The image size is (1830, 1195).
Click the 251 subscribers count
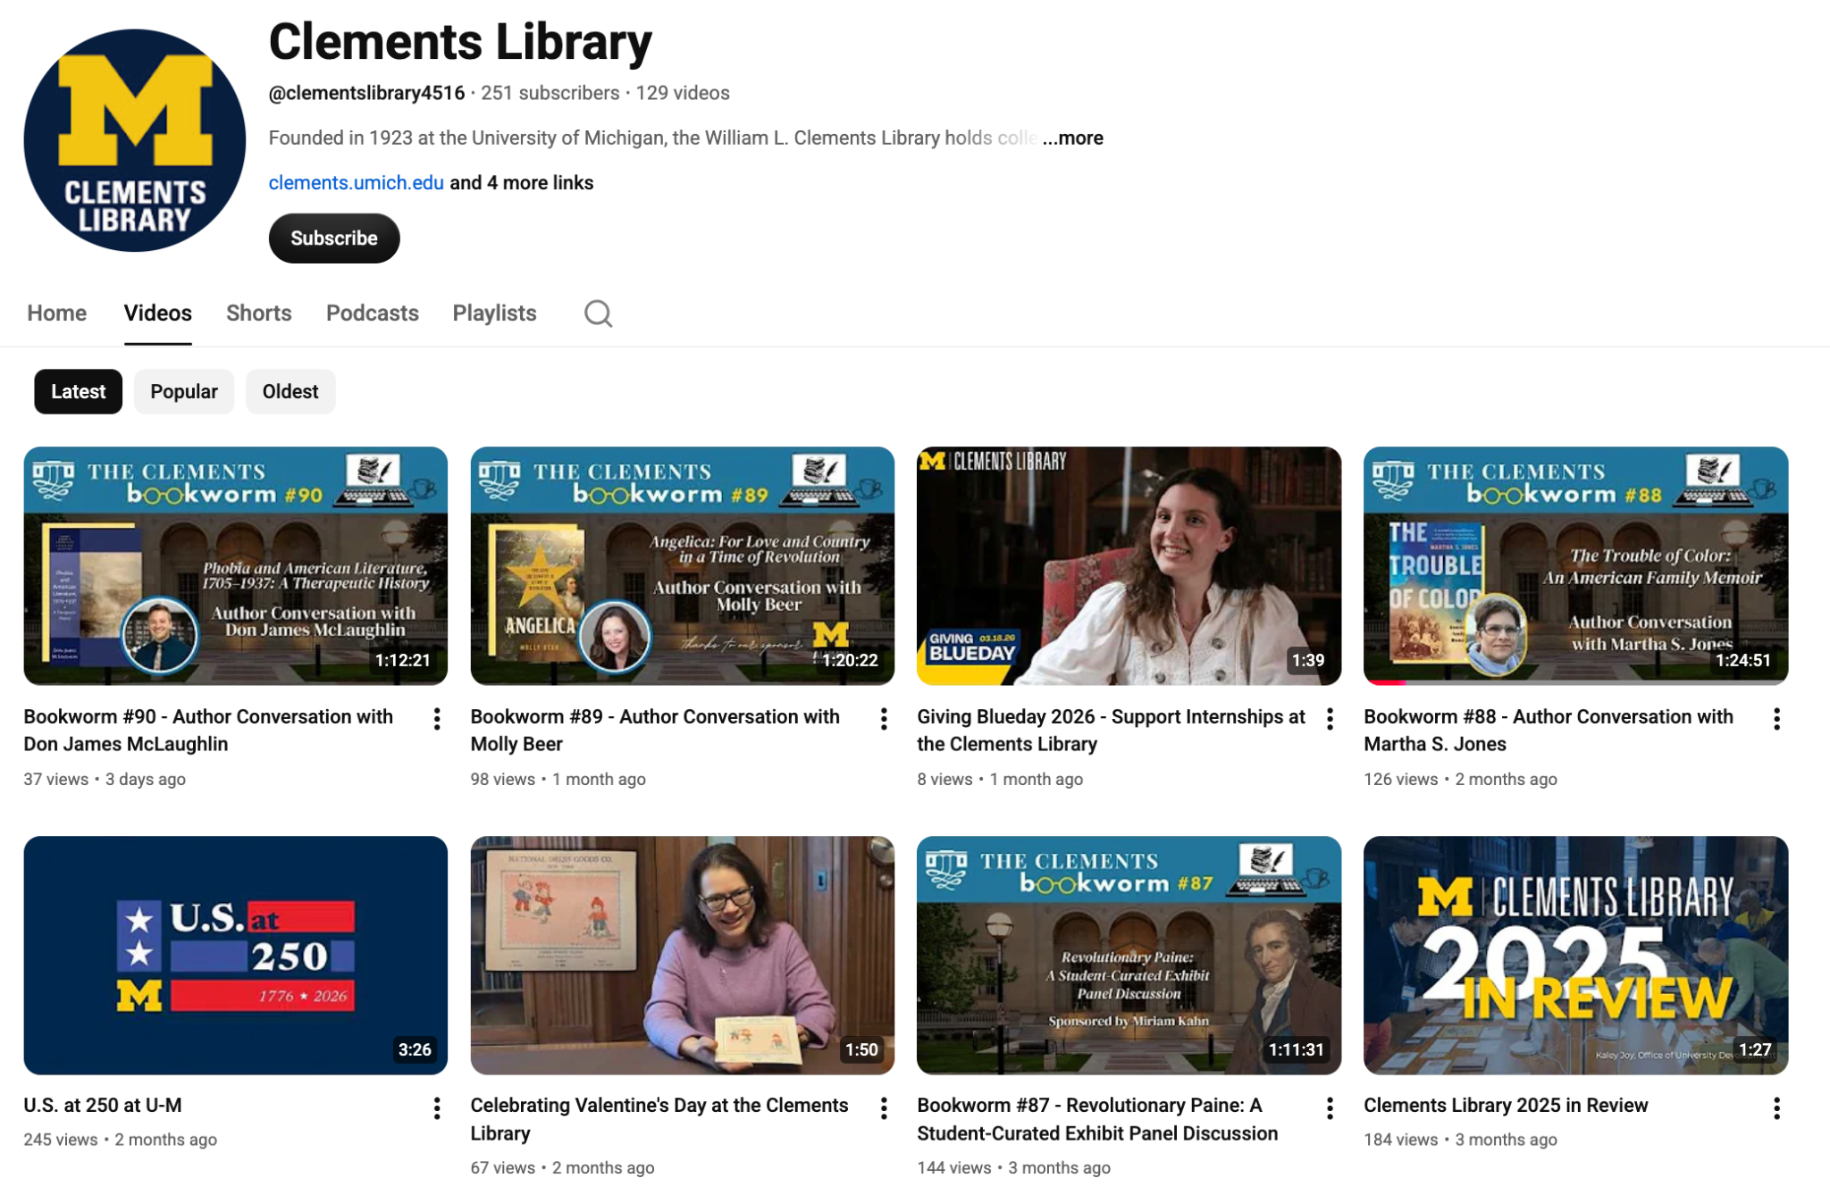550,93
